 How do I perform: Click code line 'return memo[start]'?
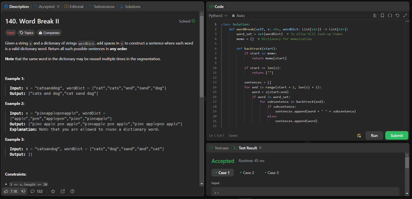point(269,58)
